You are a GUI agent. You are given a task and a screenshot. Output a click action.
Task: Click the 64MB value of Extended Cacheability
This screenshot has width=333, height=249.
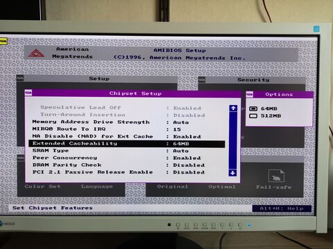[x=181, y=144]
